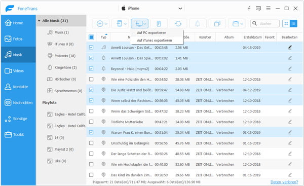Edit the Beyoncé - Halo entry
304x186 pixels.
pyautogui.click(x=290, y=68)
